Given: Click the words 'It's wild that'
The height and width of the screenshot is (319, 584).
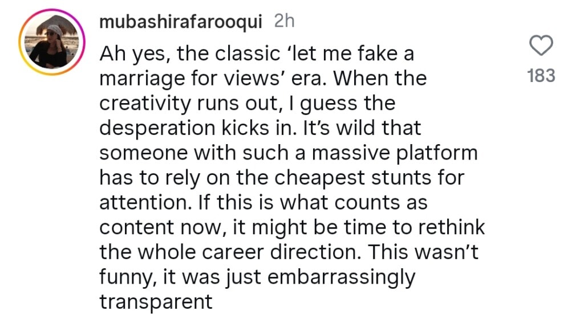Looking at the screenshot, I should point(366,128).
